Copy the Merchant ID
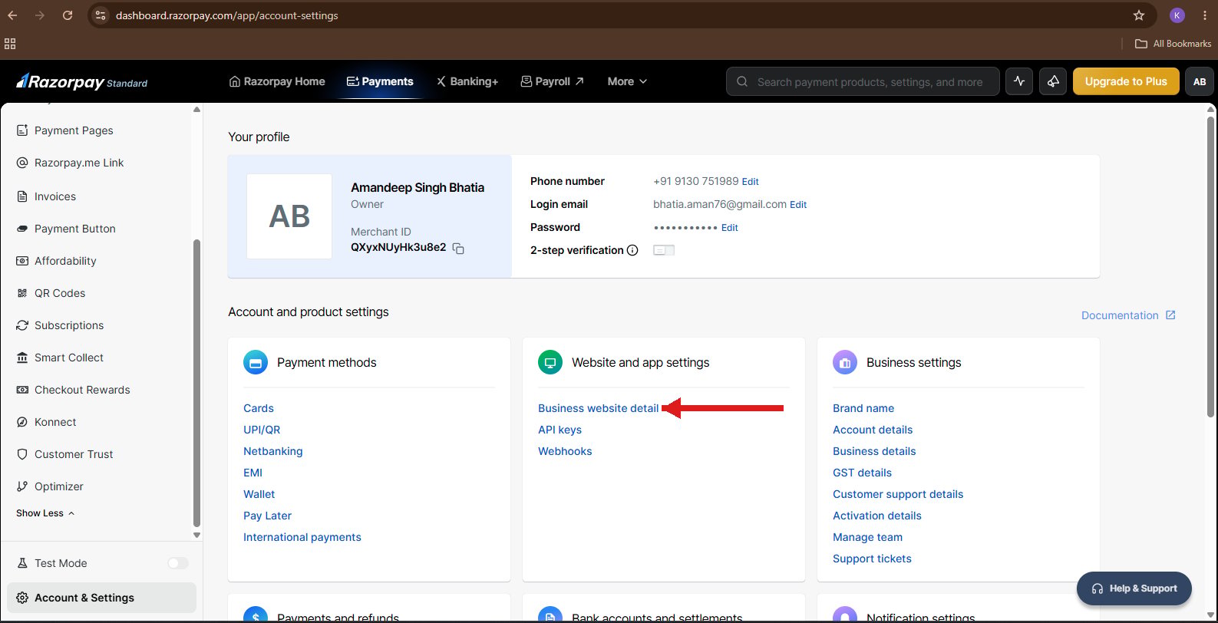 (458, 249)
